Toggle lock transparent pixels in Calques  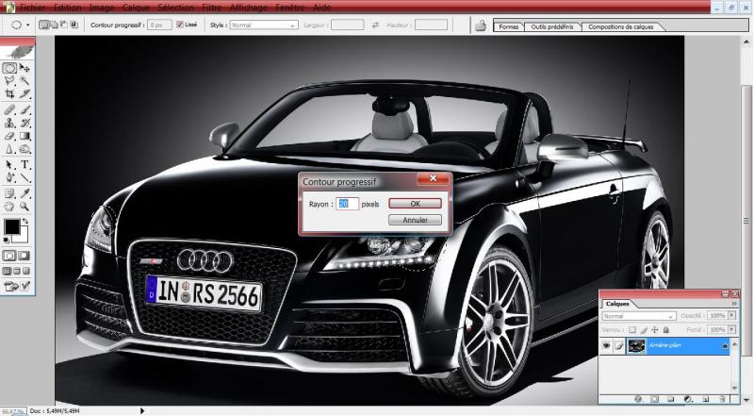[x=632, y=330]
